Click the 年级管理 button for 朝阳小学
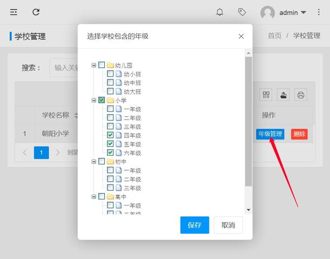This screenshot has height=259, width=330. tap(270, 134)
